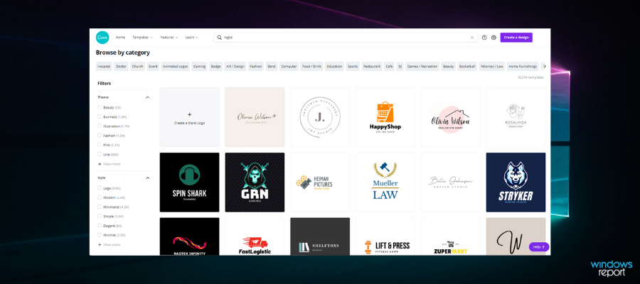The height and width of the screenshot is (284, 640).
Task: Open the settings gear icon
Action: [494, 38]
